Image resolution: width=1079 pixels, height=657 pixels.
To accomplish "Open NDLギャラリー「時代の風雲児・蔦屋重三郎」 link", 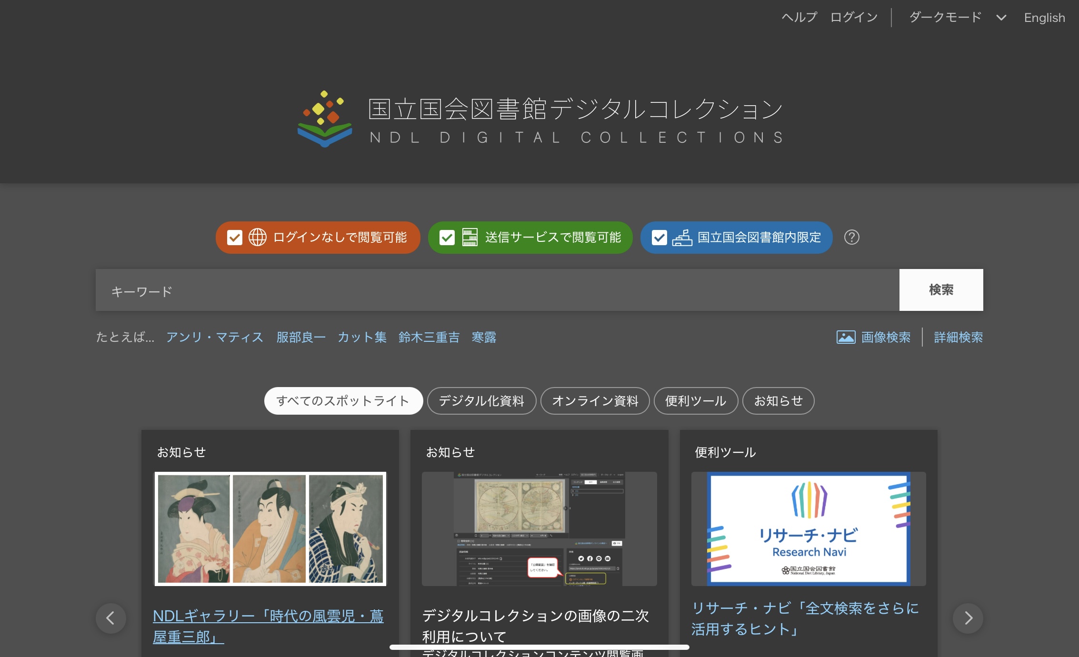I will tap(268, 626).
